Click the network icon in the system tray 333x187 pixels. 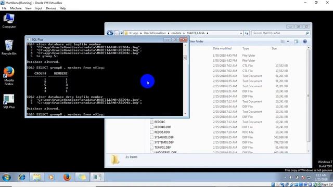tap(309, 177)
